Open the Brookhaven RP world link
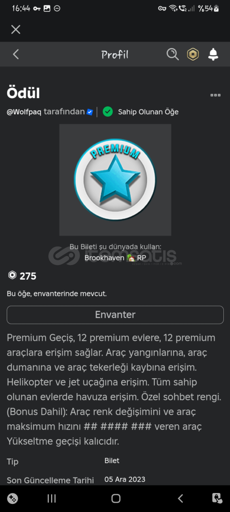This screenshot has width=230, height=512. pos(115,257)
